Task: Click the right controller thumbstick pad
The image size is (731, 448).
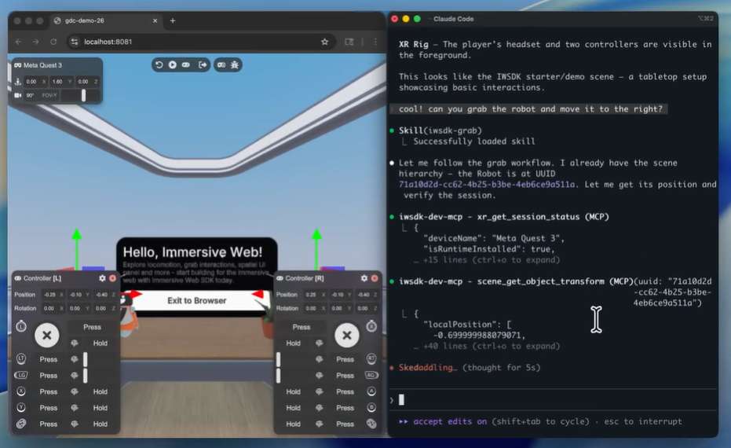Action: point(346,336)
